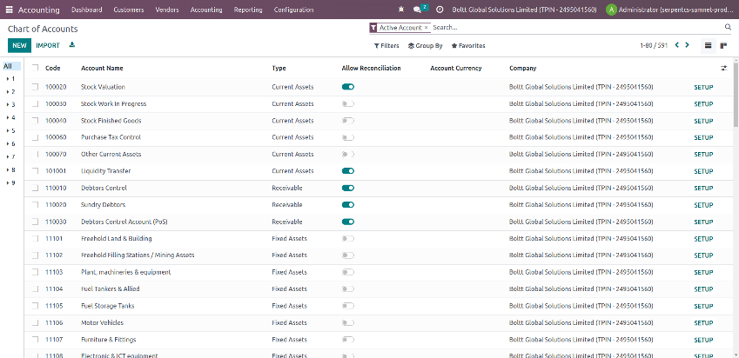Open the Group By dropdown

pos(425,46)
